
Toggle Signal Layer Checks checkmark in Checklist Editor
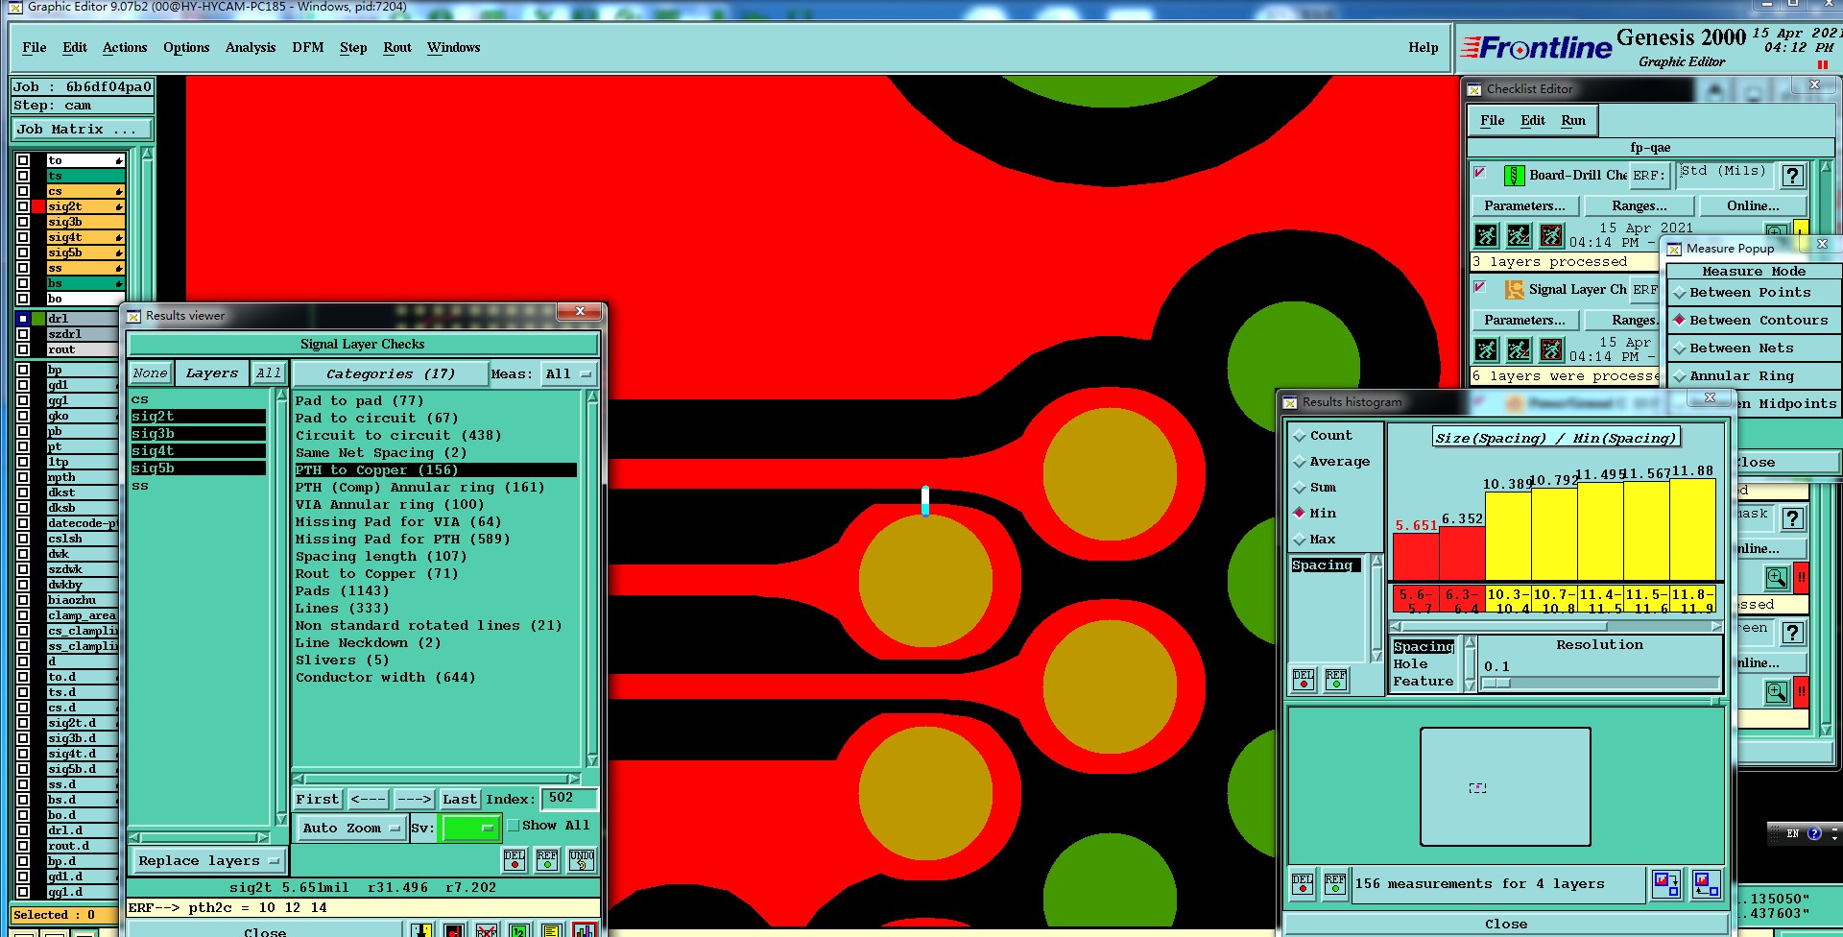click(1479, 287)
